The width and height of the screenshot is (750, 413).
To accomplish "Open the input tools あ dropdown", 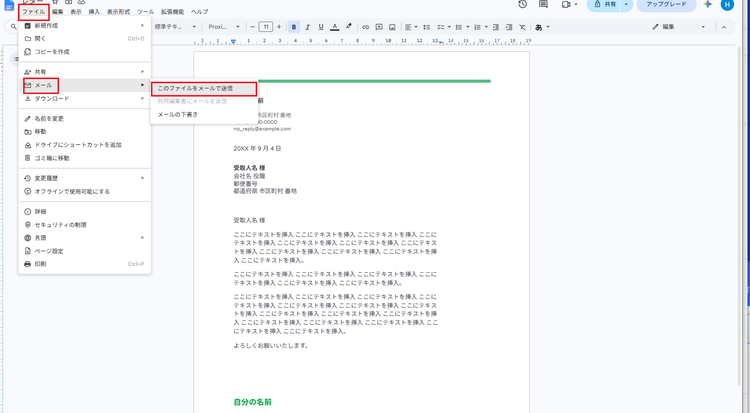I will 542,27.
